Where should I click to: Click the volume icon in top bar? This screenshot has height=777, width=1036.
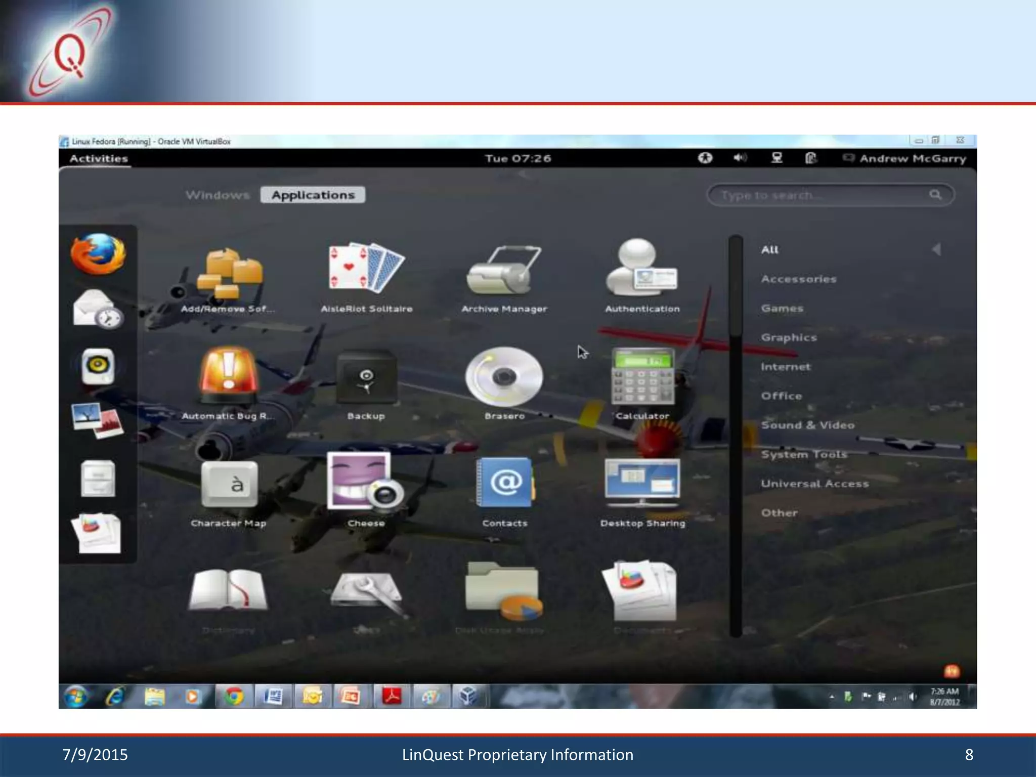point(740,158)
